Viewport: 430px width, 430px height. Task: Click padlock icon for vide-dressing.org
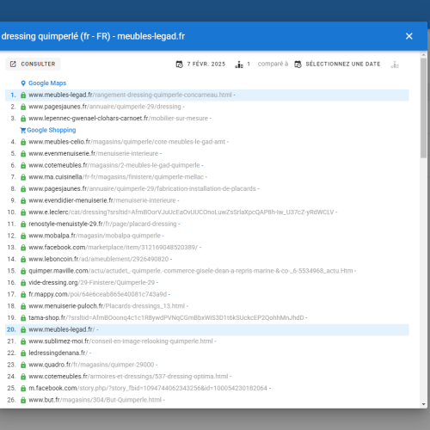pyautogui.click(x=23, y=283)
